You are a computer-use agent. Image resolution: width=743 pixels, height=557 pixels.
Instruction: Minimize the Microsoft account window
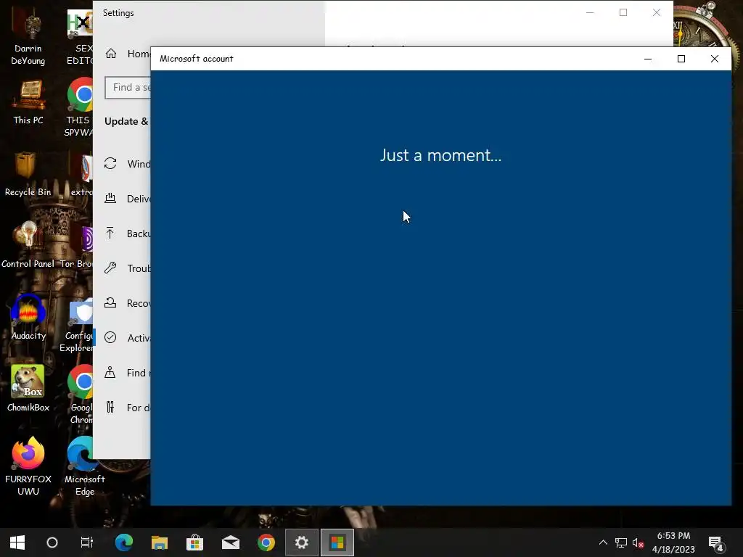click(x=648, y=59)
